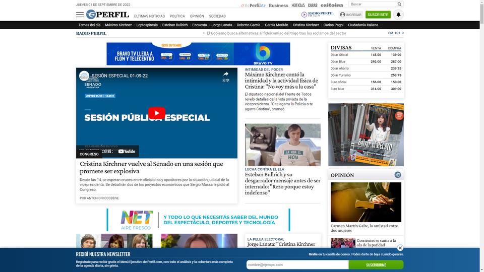Screen dimensions: 484x272
Task: Open Máximo Kirchner contó la intimidad headline
Action: [x=281, y=81]
